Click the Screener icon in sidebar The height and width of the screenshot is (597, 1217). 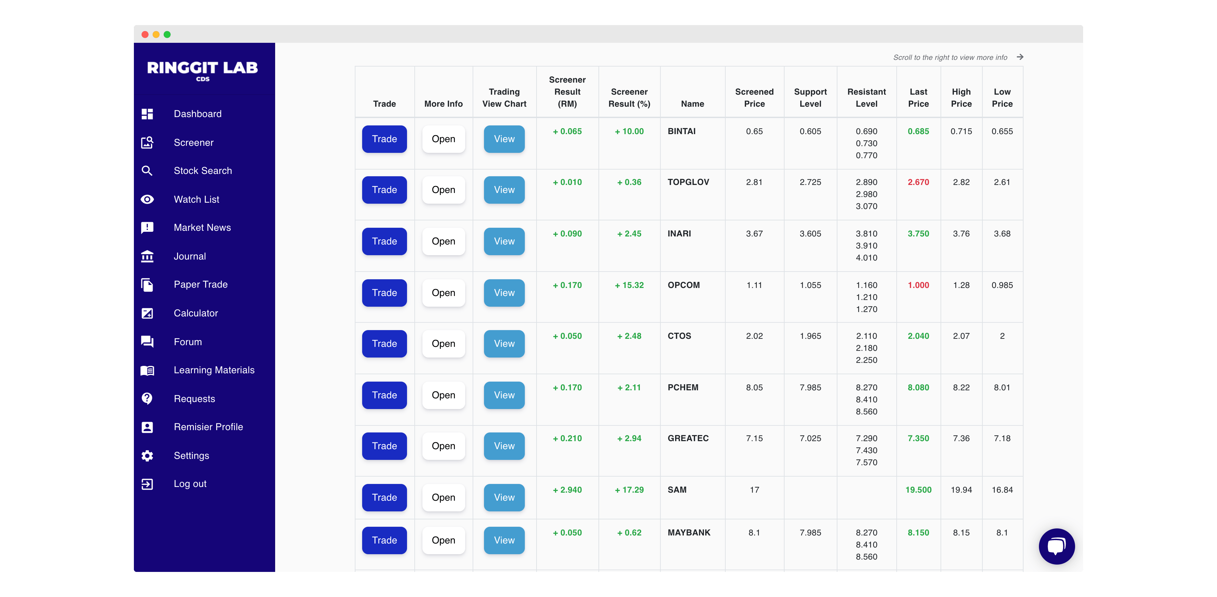(x=147, y=142)
